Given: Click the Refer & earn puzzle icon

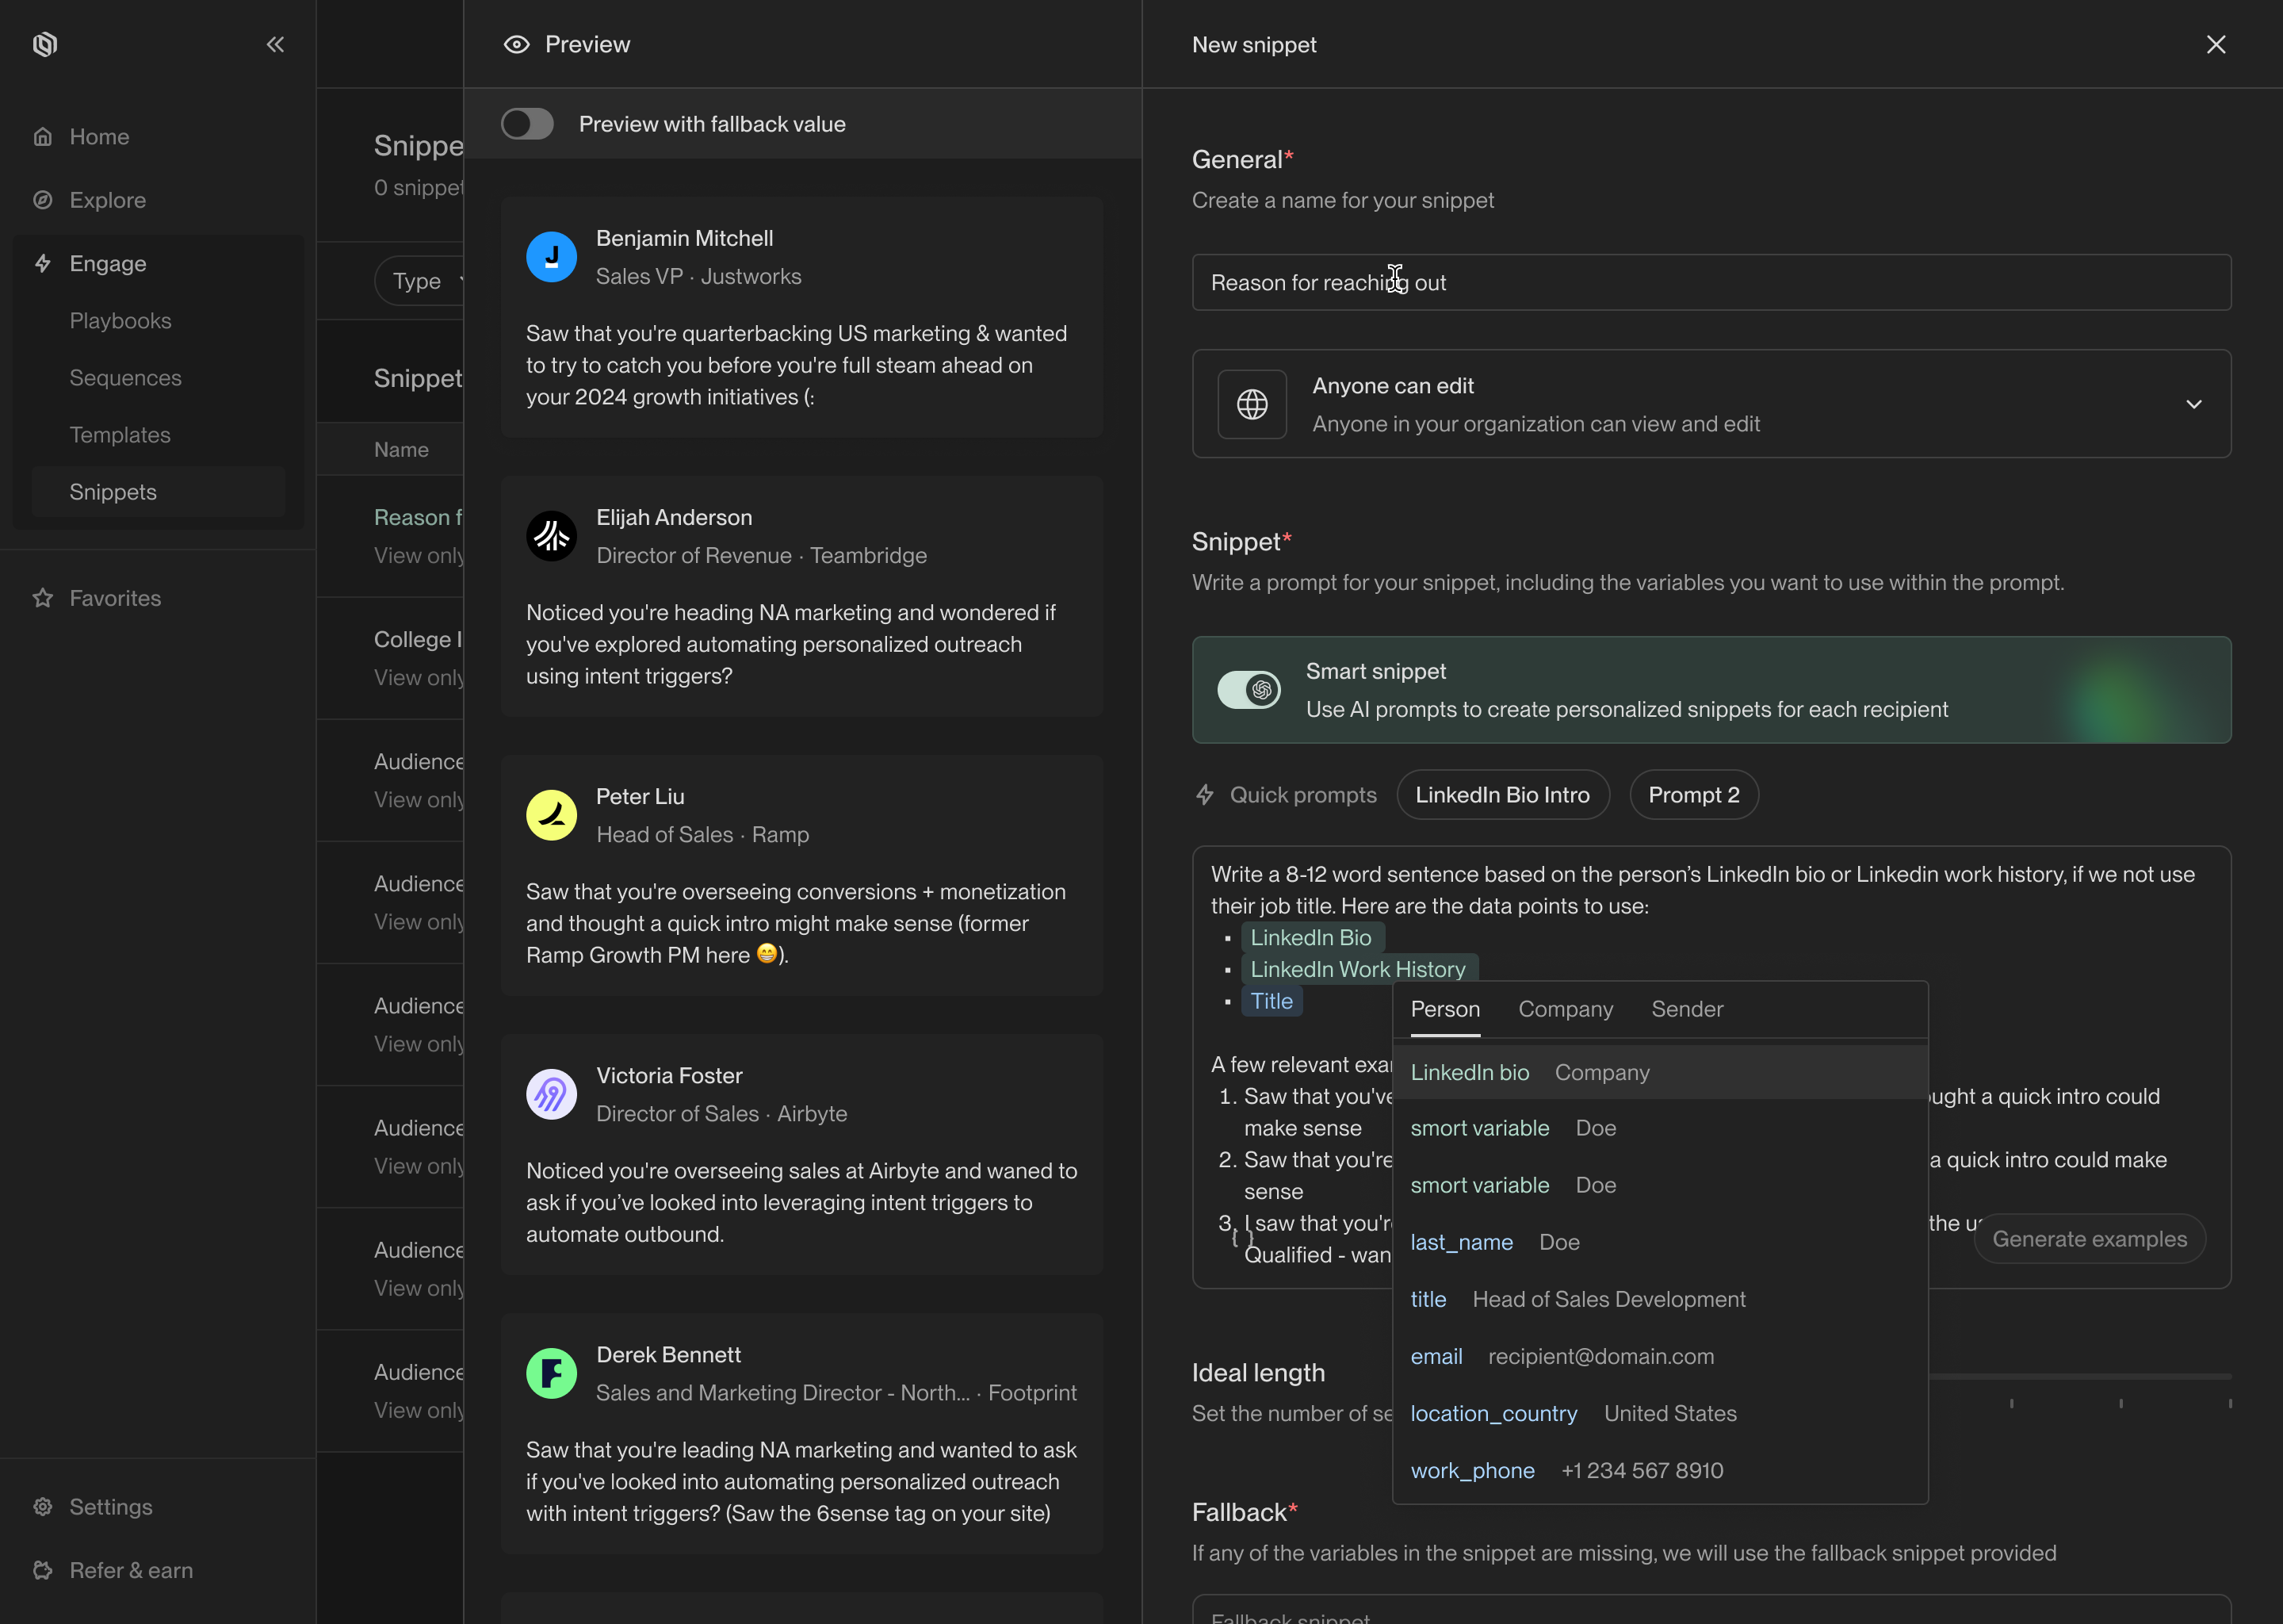Looking at the screenshot, I should point(43,1570).
